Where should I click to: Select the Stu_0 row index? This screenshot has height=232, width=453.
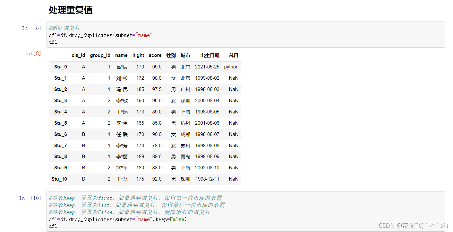(61, 67)
